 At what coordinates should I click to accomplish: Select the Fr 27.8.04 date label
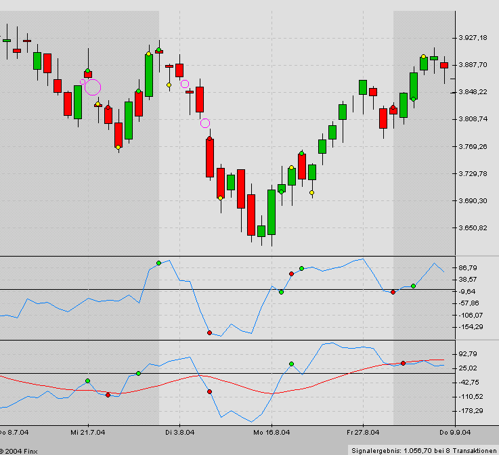pos(362,431)
